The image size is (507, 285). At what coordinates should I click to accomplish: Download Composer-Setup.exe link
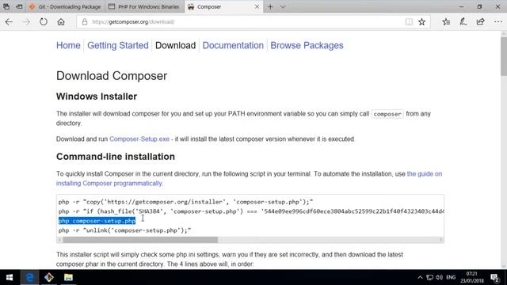[x=139, y=139]
